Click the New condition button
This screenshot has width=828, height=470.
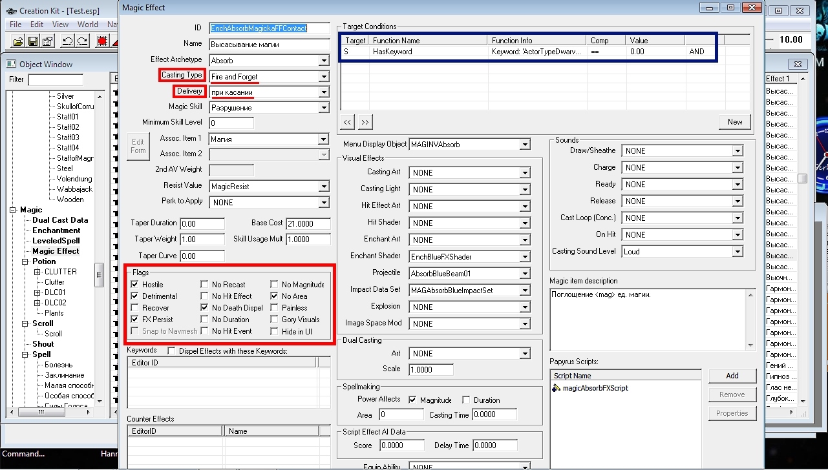click(x=735, y=122)
